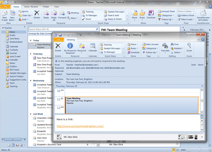Expand people pane arrow in meeting window
Viewport: 212px width, 152px height.
[202, 137]
